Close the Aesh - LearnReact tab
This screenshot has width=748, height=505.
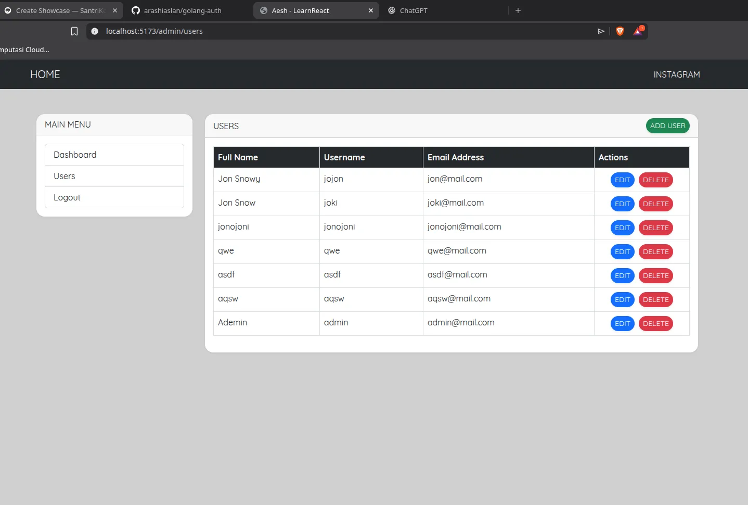(x=371, y=10)
